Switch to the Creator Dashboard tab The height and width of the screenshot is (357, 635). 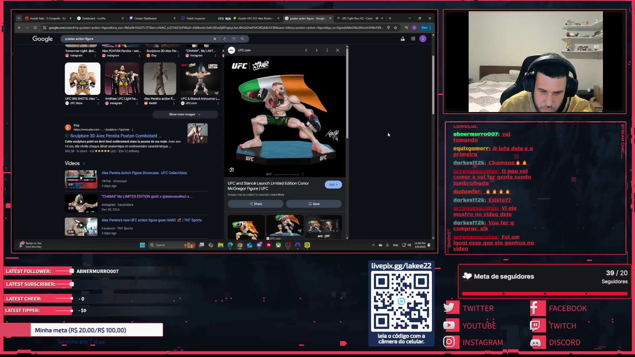pyautogui.click(x=152, y=18)
